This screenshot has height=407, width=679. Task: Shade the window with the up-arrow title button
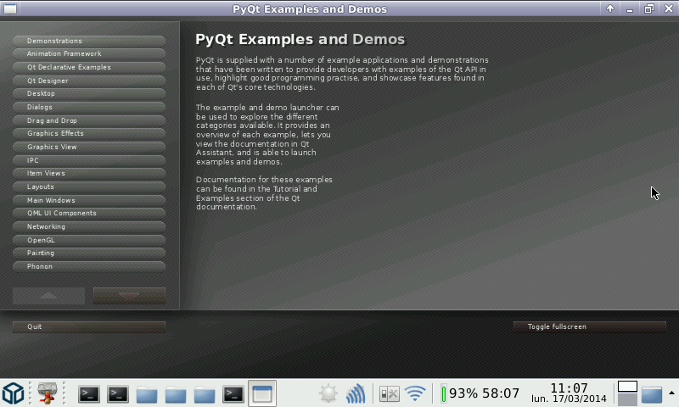coord(610,8)
